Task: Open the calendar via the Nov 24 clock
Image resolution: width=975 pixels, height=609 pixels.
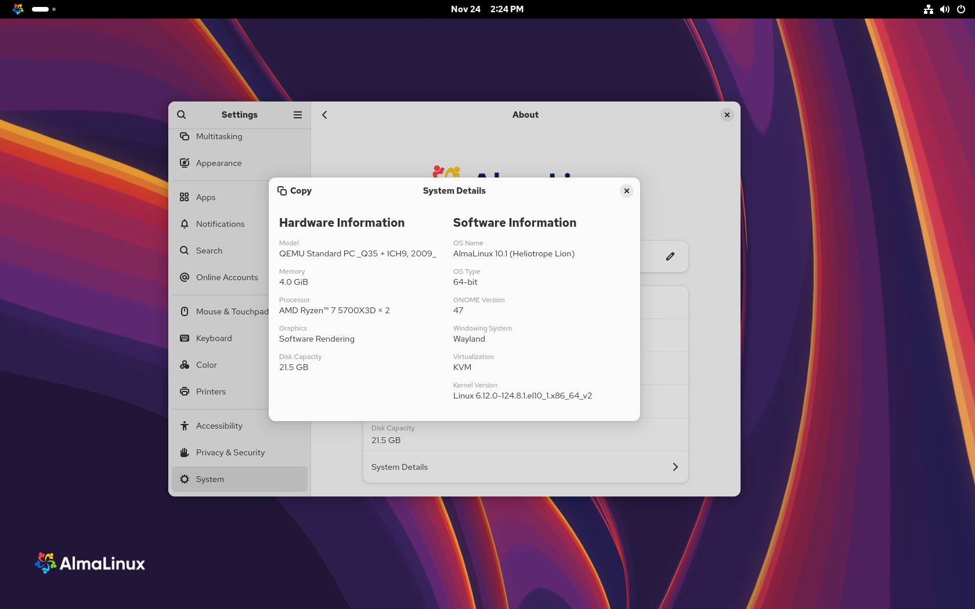Action: pyautogui.click(x=488, y=9)
